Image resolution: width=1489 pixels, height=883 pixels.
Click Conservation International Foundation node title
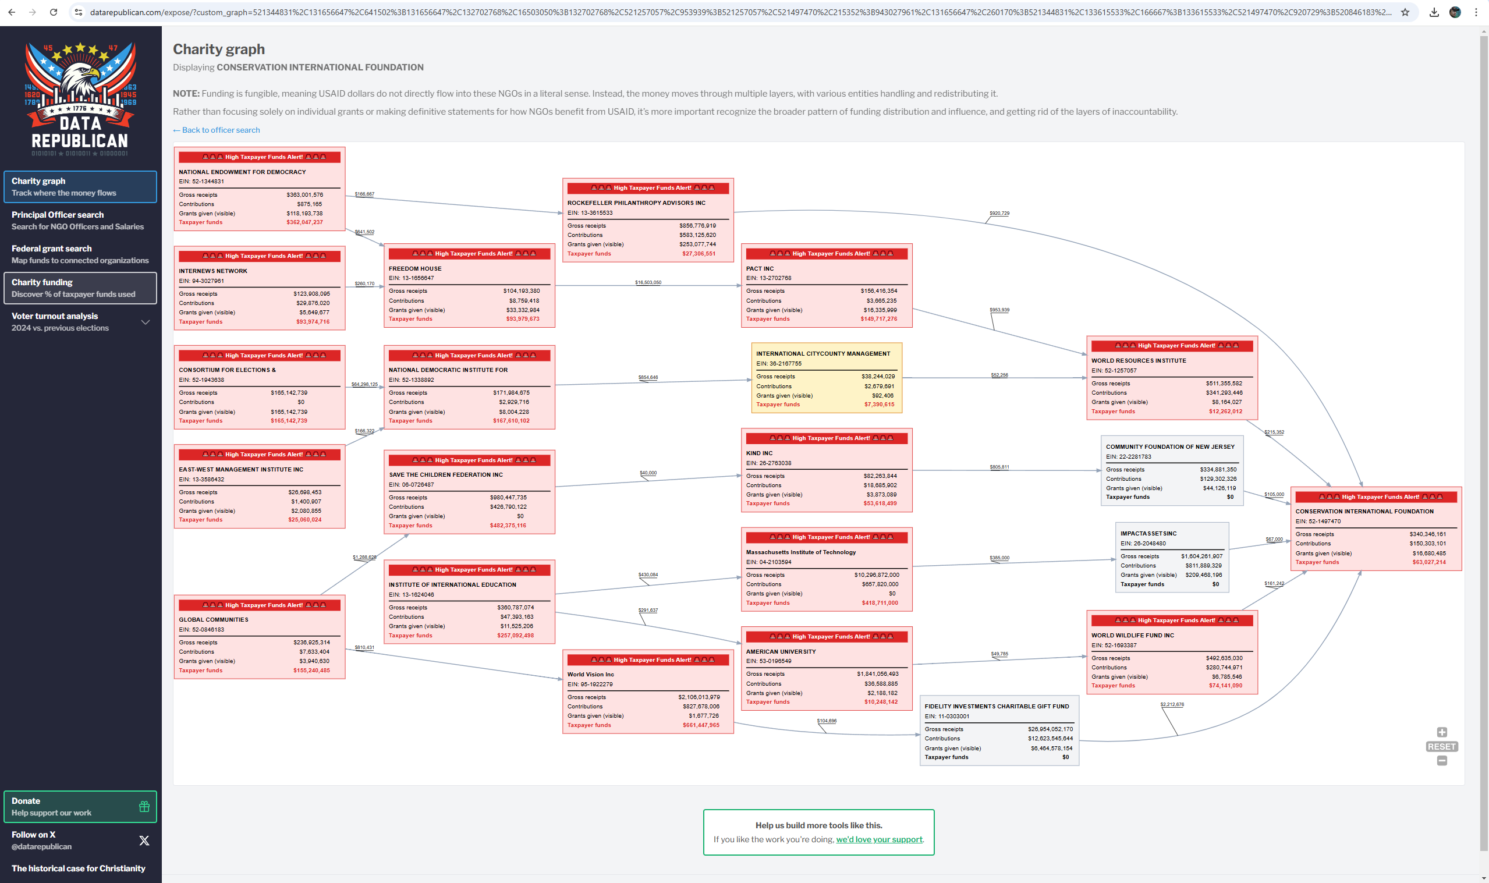(1364, 512)
